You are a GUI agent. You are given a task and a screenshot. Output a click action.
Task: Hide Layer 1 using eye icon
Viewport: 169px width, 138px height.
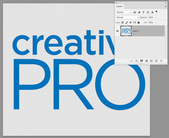coord(117,31)
